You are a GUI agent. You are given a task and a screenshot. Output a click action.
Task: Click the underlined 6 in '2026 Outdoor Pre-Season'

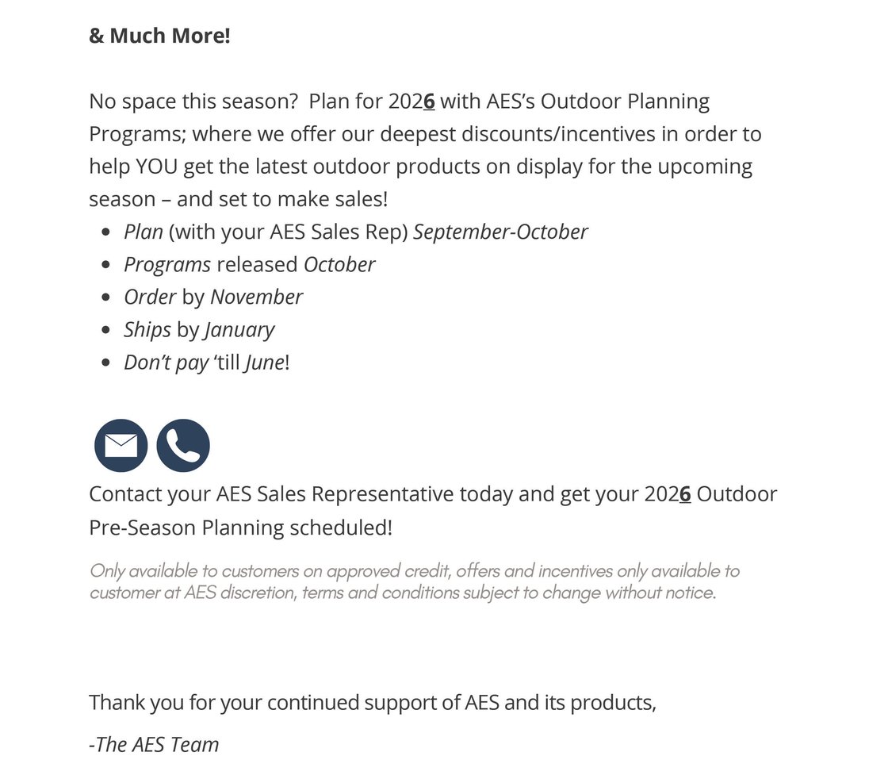[685, 493]
